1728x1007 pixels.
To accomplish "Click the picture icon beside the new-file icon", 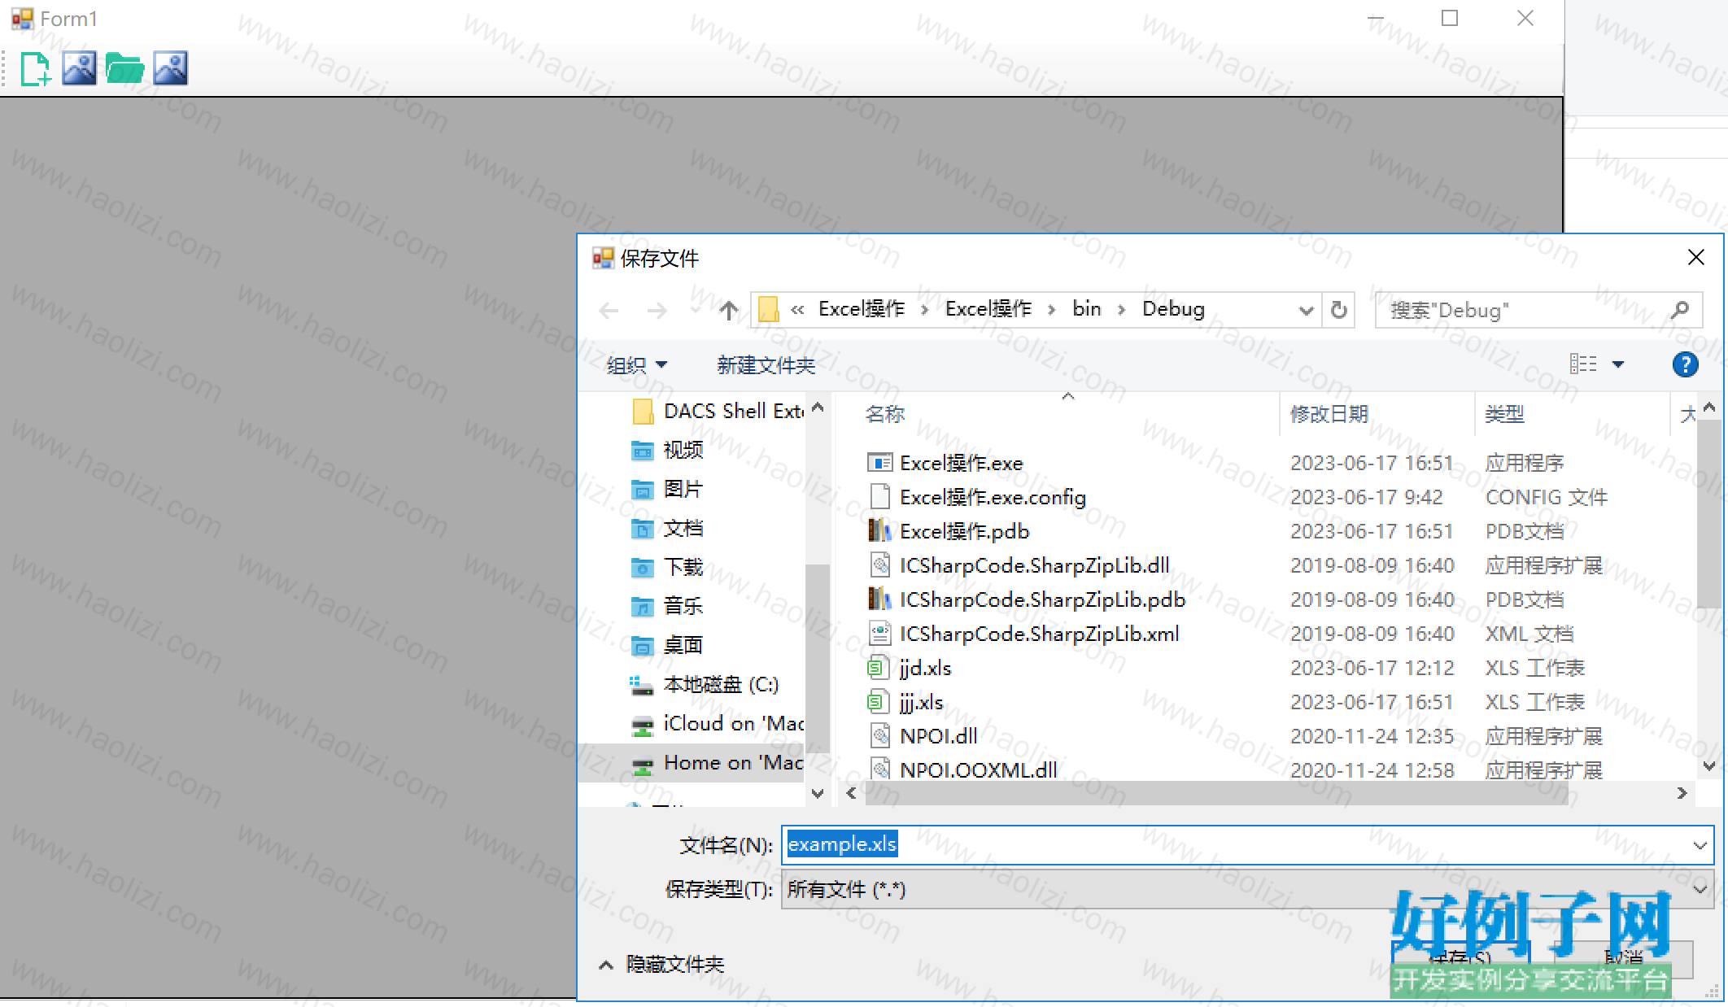I will click(80, 68).
